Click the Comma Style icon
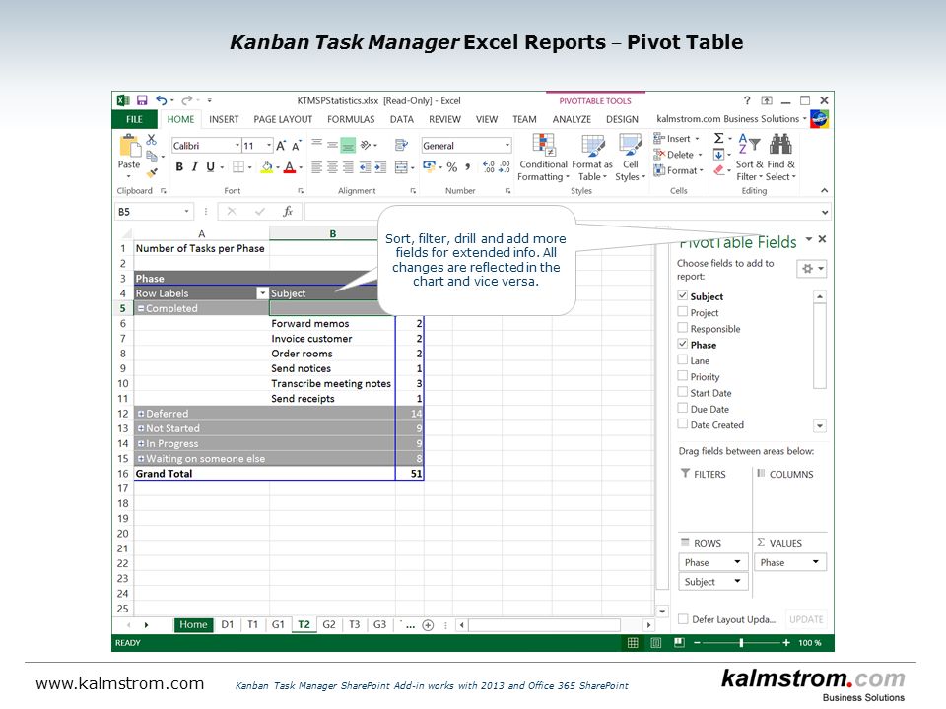The image size is (946, 709). [467, 167]
